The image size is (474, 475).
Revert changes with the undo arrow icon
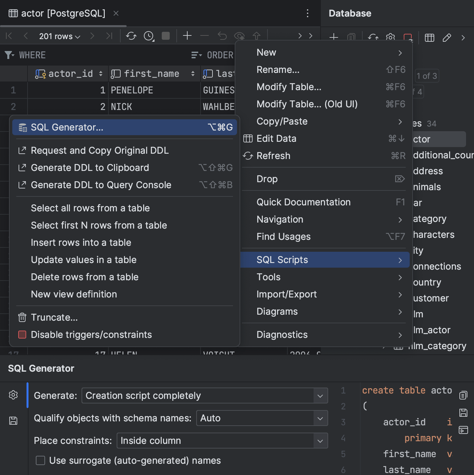coord(222,36)
